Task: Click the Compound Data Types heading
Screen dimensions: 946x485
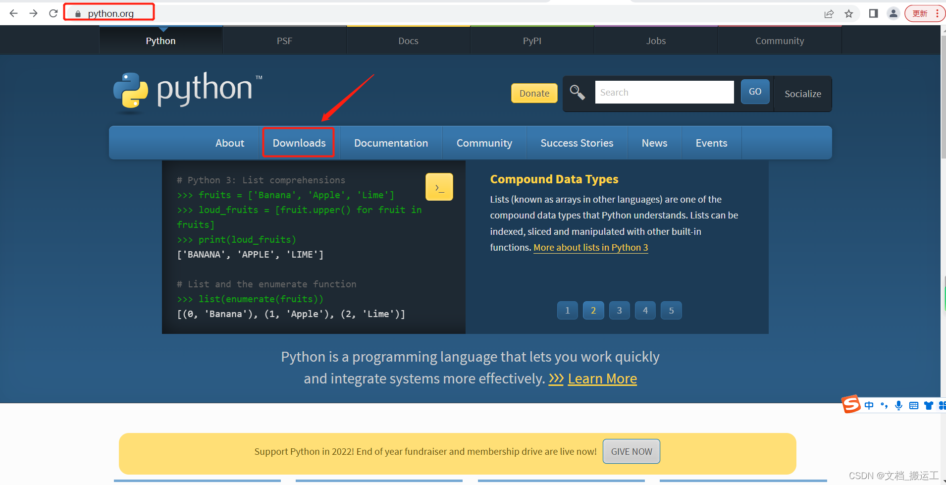Action: coord(554,179)
